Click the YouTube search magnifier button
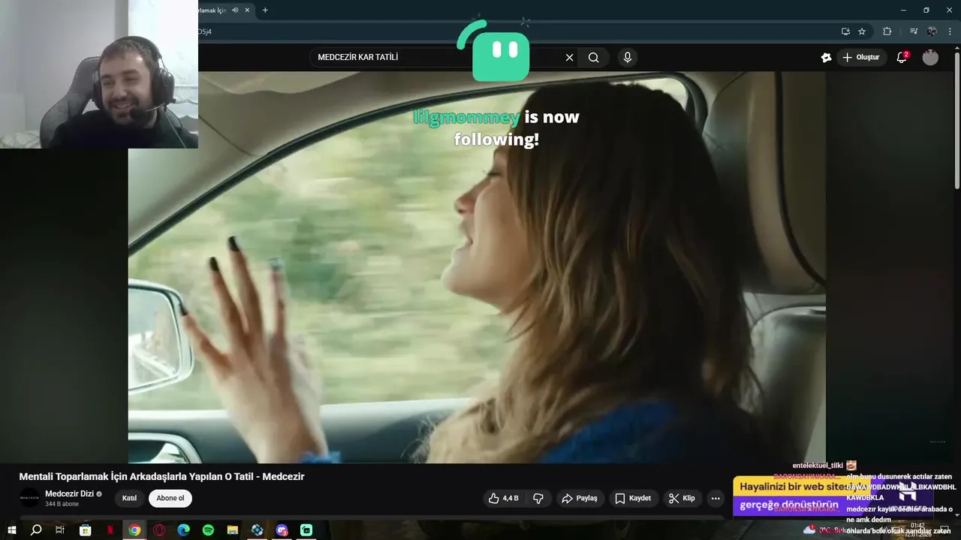Image resolution: width=961 pixels, height=540 pixels. click(593, 58)
